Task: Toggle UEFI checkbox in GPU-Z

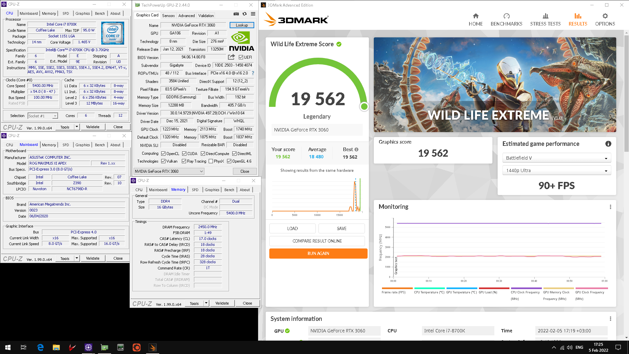Action: [x=241, y=57]
